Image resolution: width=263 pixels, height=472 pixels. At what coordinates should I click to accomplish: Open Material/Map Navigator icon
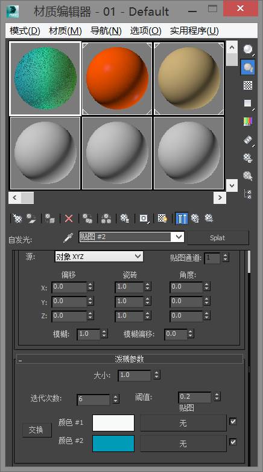(x=248, y=194)
